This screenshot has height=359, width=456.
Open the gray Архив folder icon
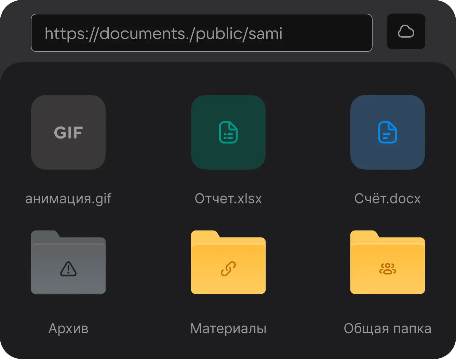pyautogui.click(x=68, y=263)
